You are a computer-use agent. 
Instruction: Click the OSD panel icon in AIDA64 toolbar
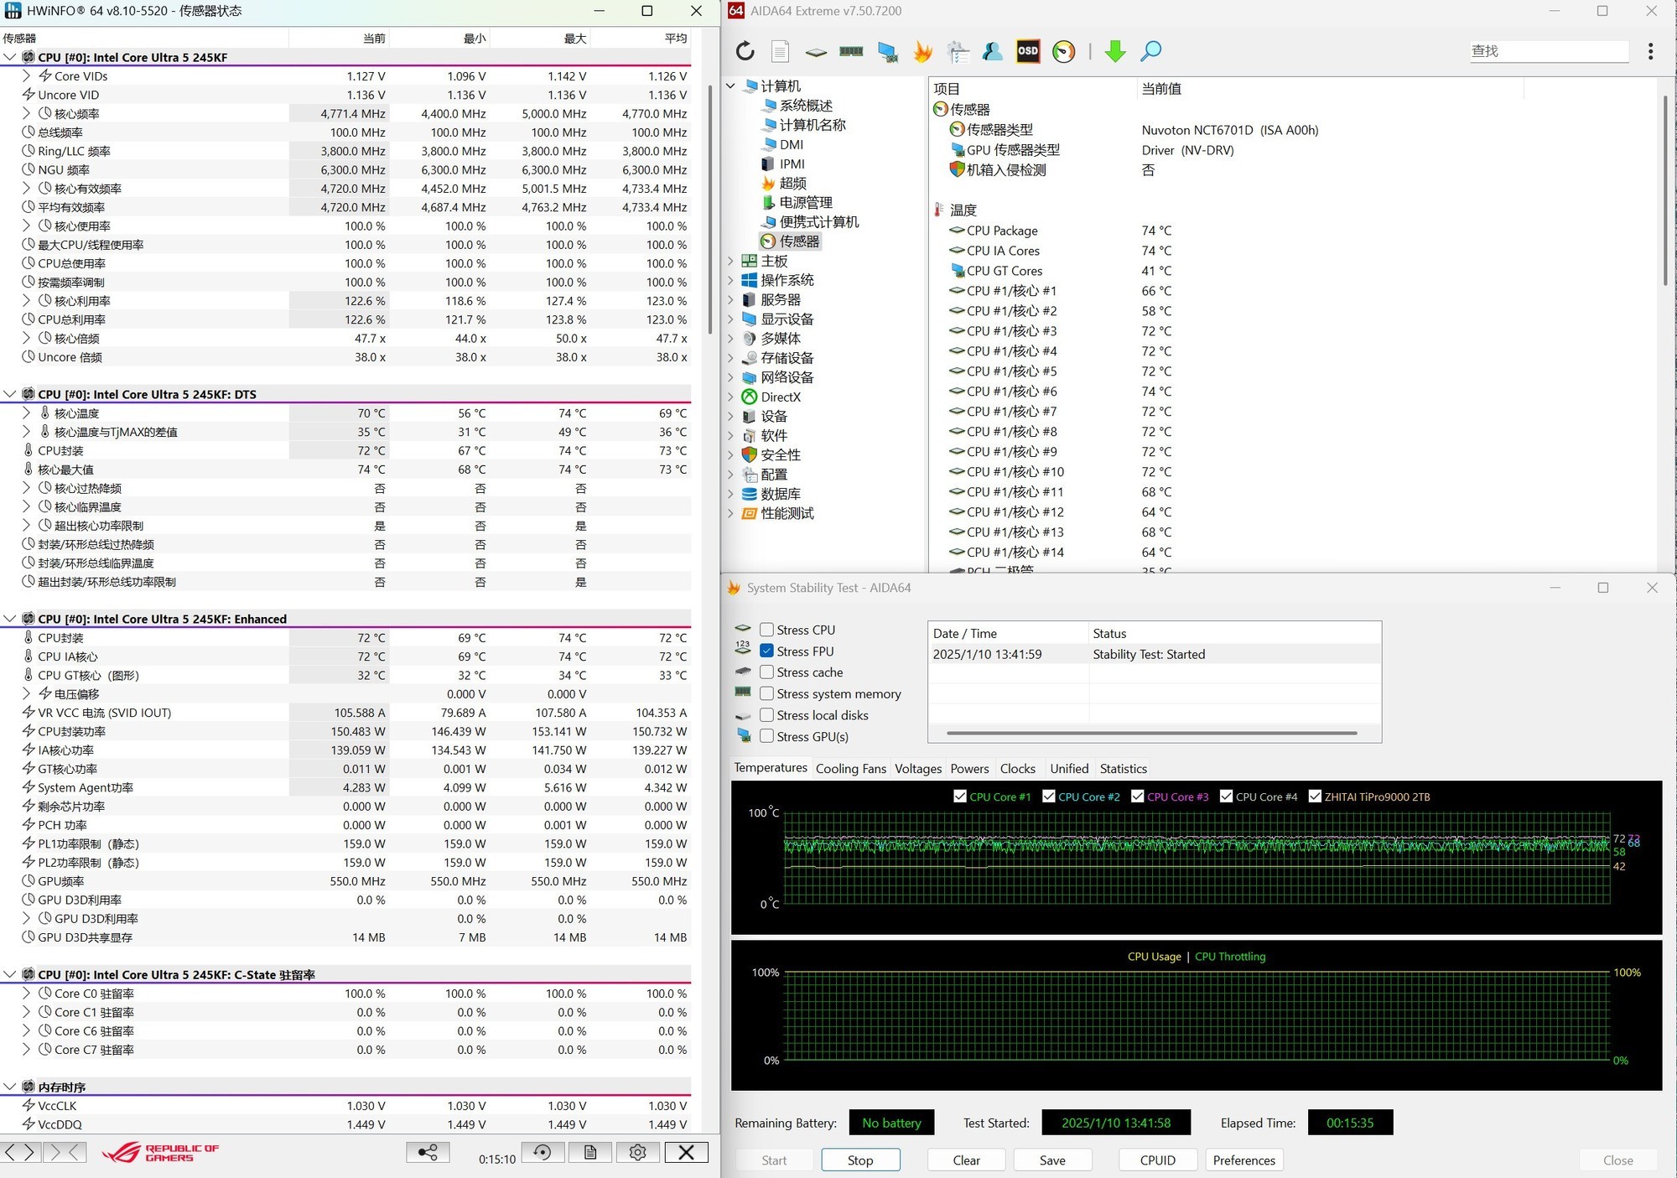pyautogui.click(x=1027, y=51)
